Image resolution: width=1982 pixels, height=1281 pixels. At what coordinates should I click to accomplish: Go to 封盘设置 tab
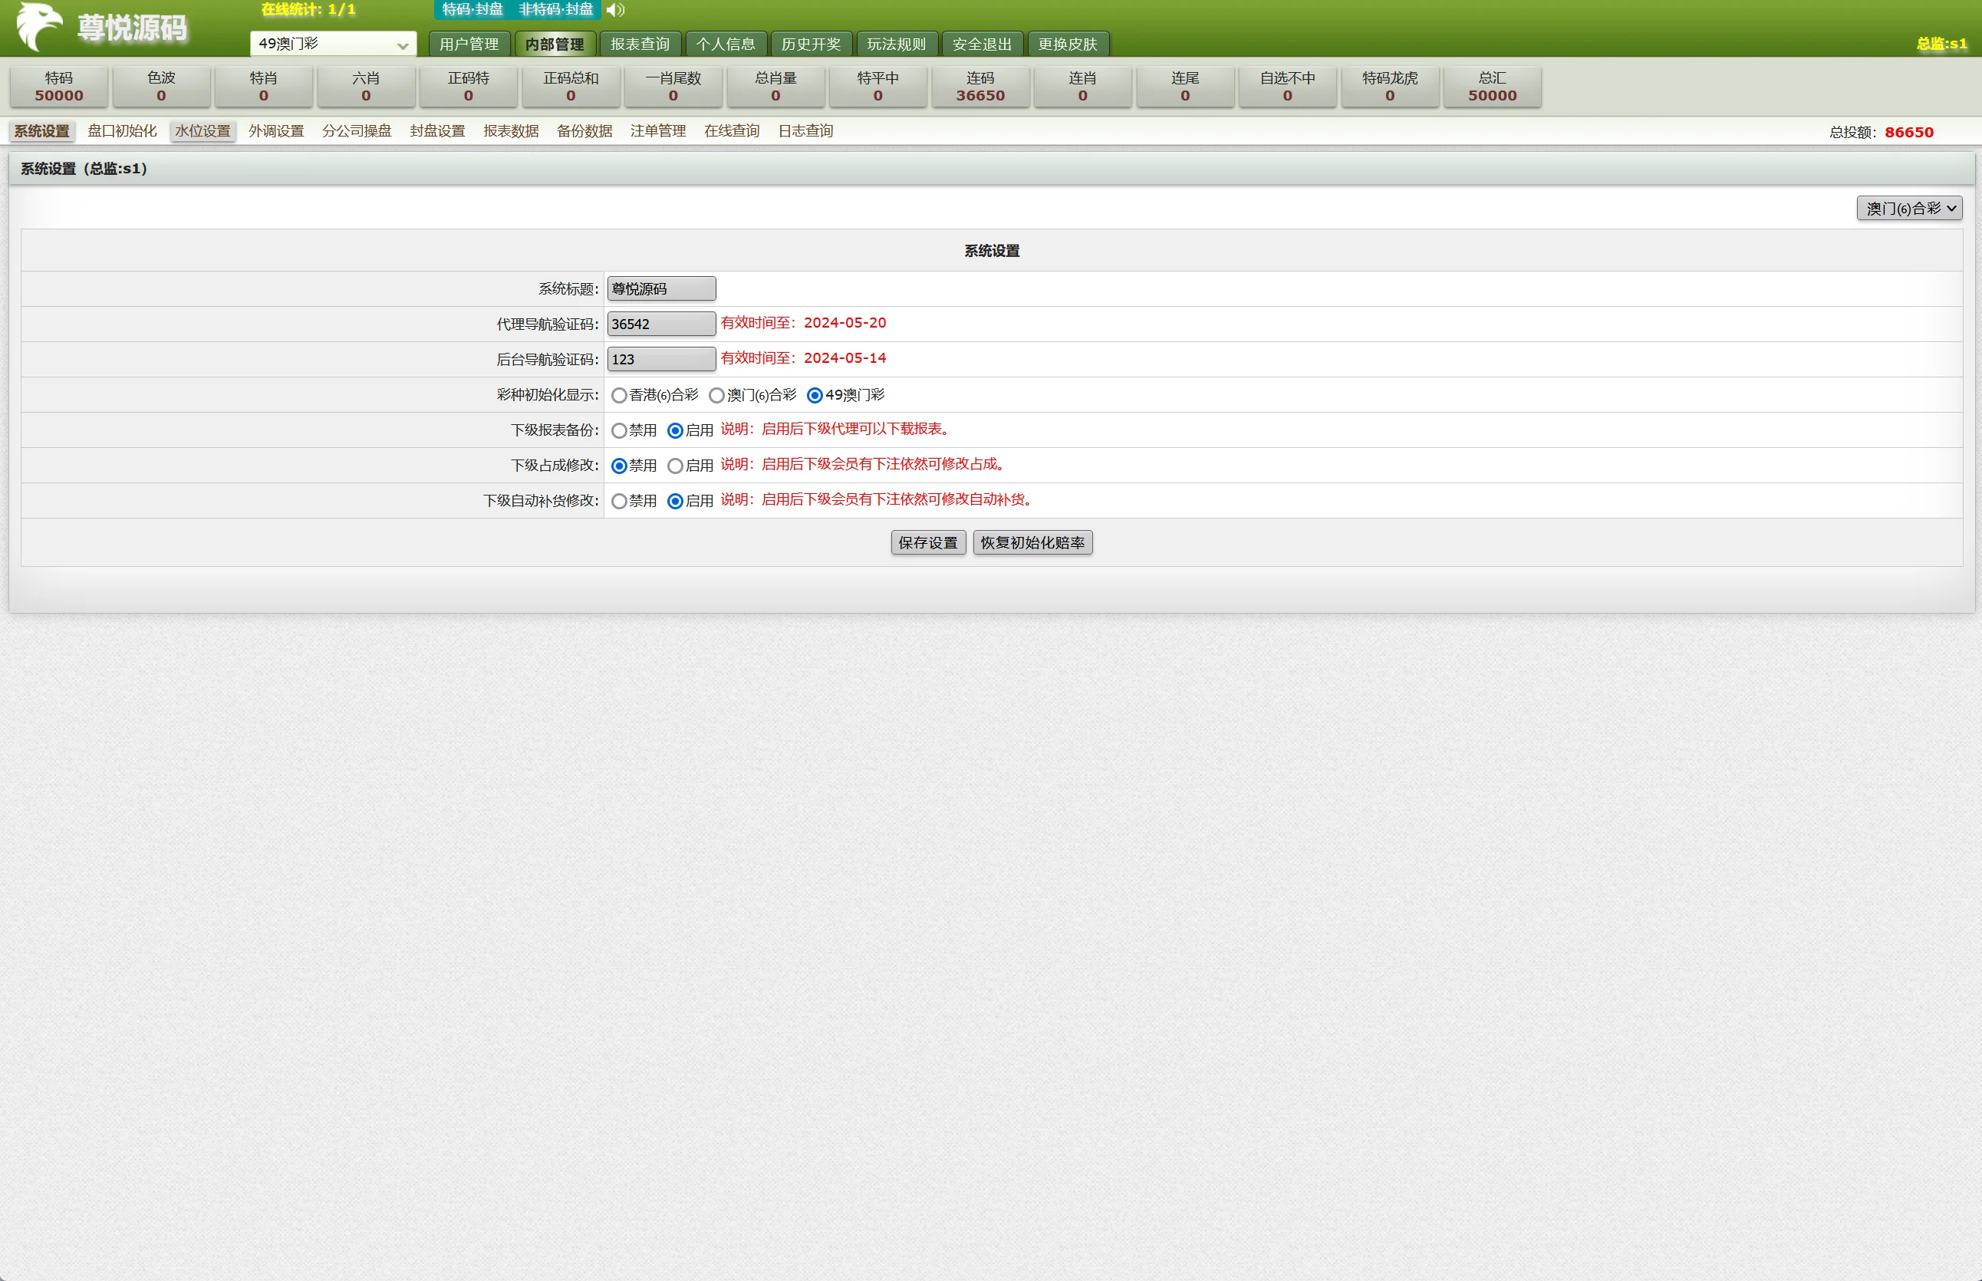click(x=437, y=131)
